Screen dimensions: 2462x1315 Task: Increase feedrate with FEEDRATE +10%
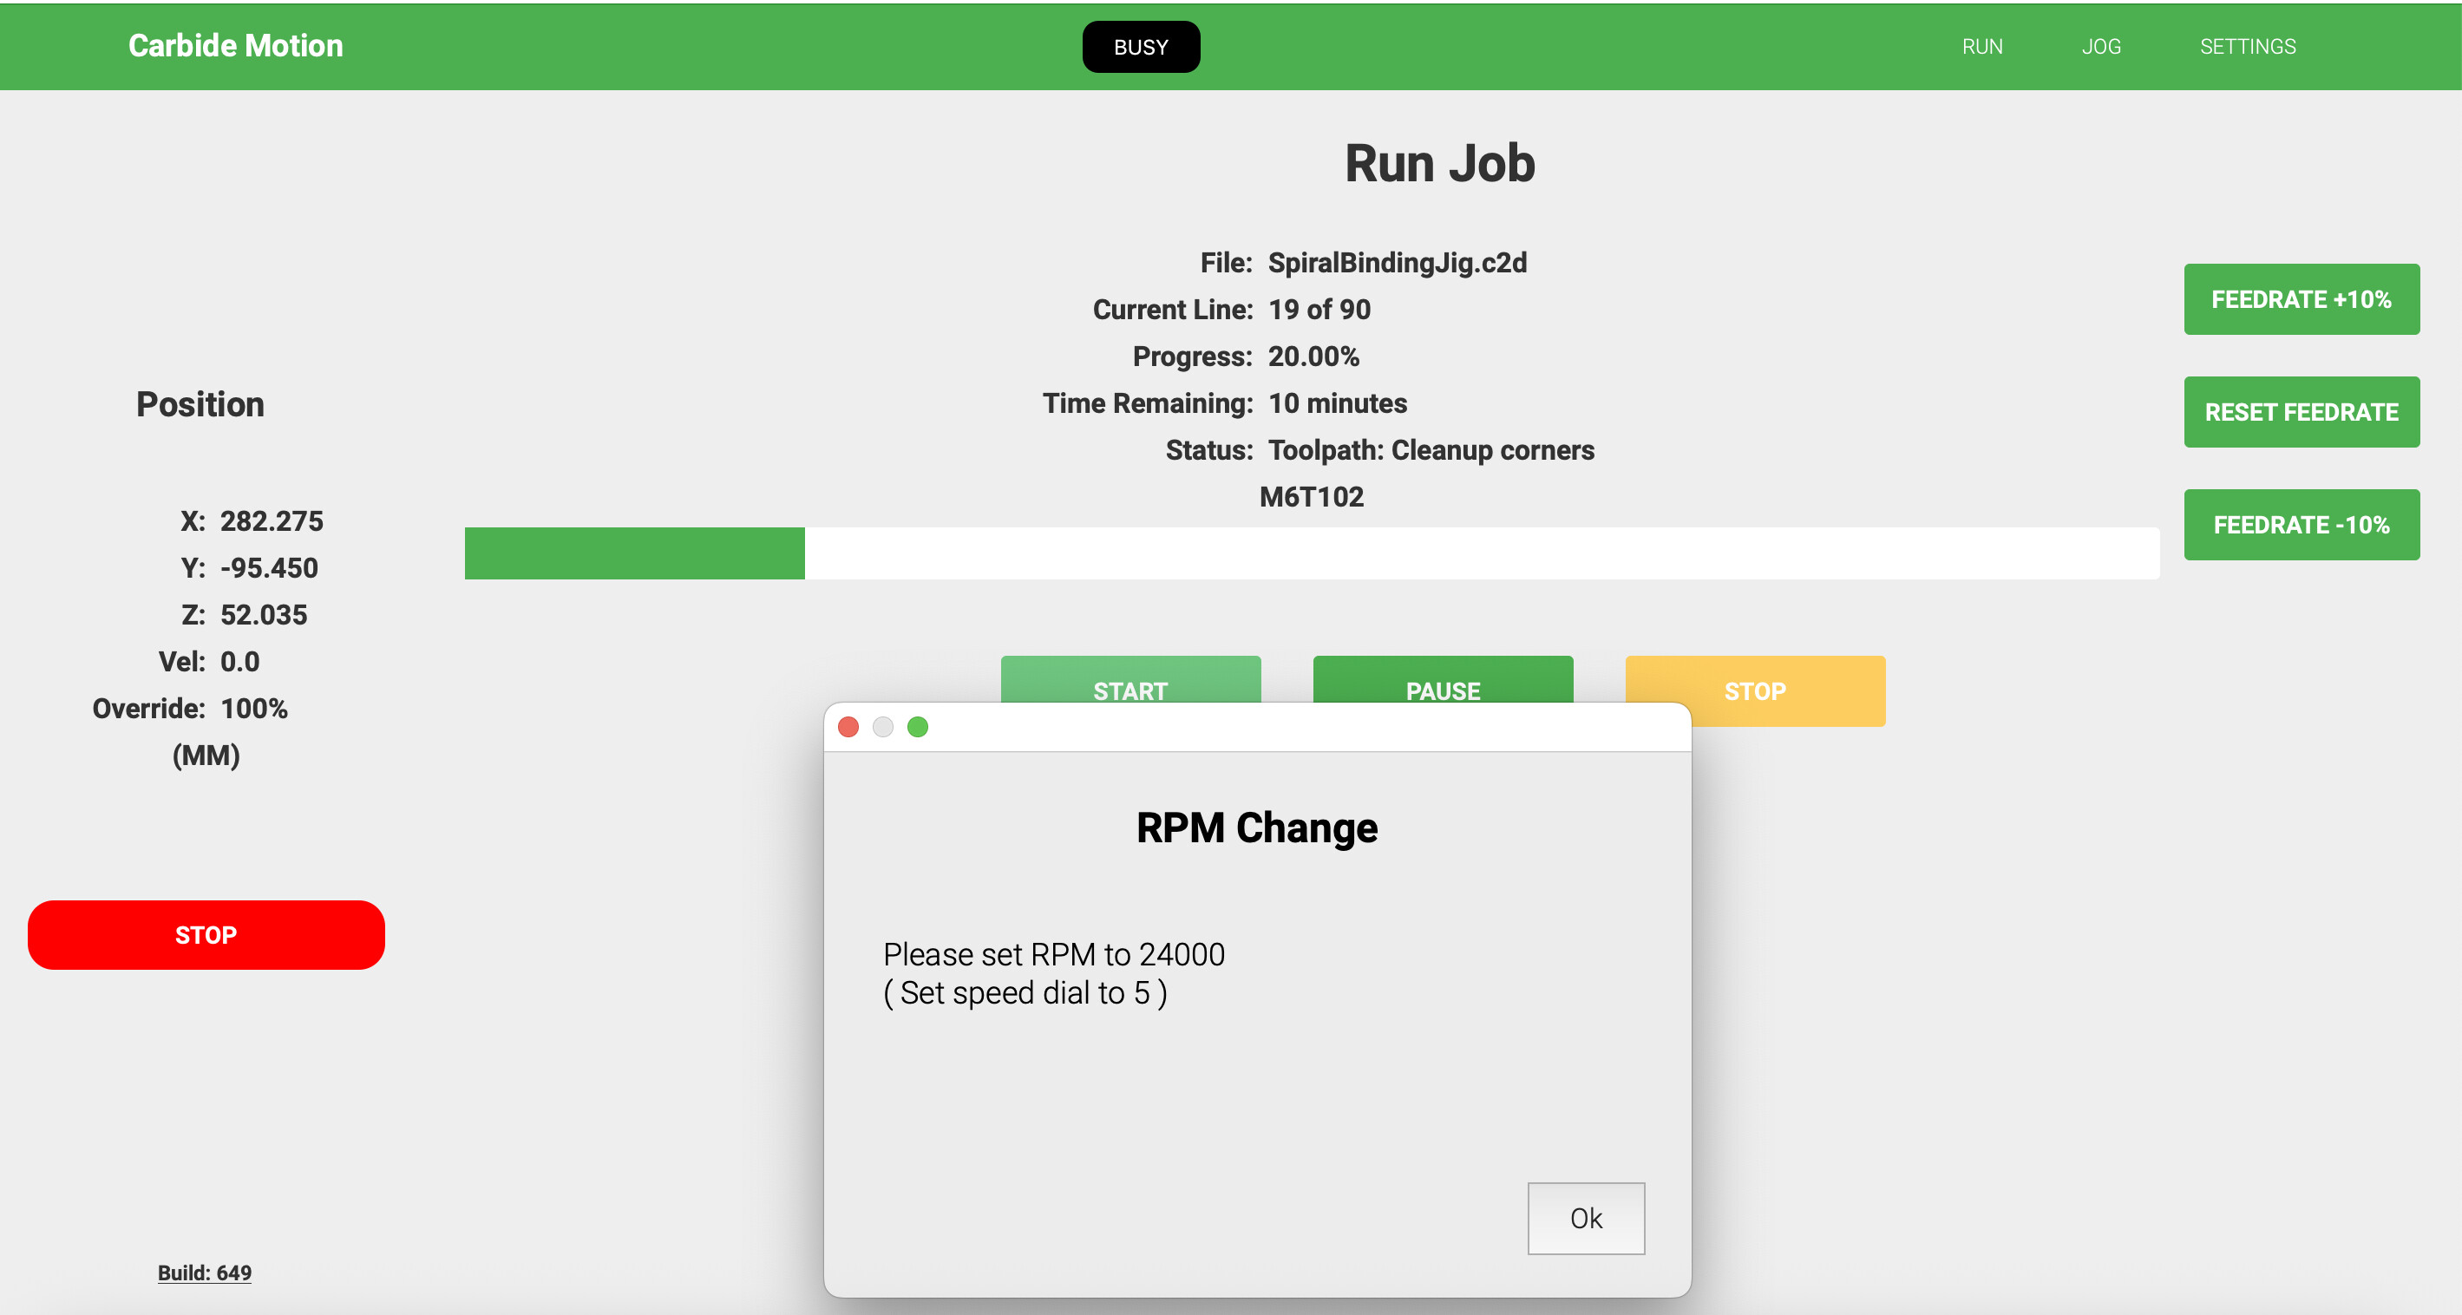coord(2302,299)
